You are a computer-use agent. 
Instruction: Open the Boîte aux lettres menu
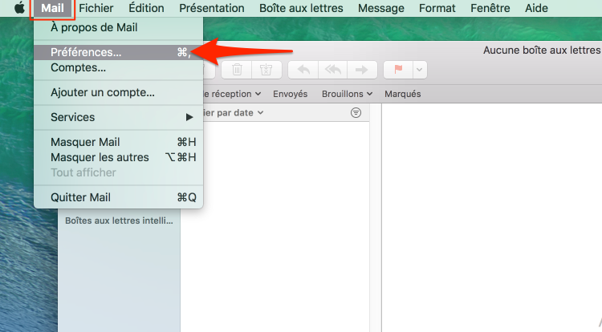[x=301, y=8]
